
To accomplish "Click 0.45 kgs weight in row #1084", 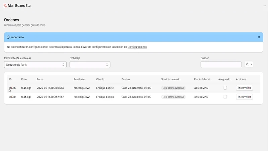I will (26, 97).
